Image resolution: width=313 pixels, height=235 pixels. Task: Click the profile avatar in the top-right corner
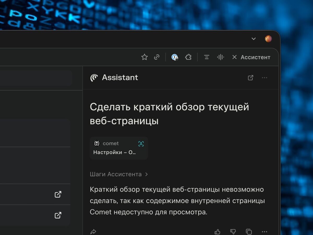pyautogui.click(x=268, y=39)
